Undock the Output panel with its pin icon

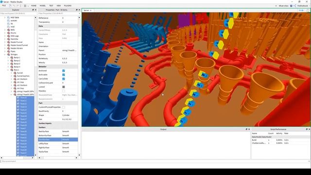point(246,129)
